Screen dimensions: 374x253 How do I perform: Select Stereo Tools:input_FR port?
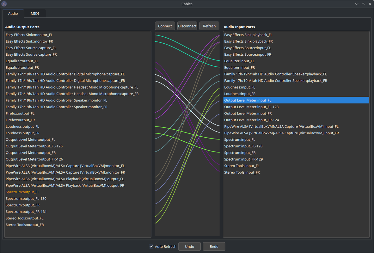[296, 172]
